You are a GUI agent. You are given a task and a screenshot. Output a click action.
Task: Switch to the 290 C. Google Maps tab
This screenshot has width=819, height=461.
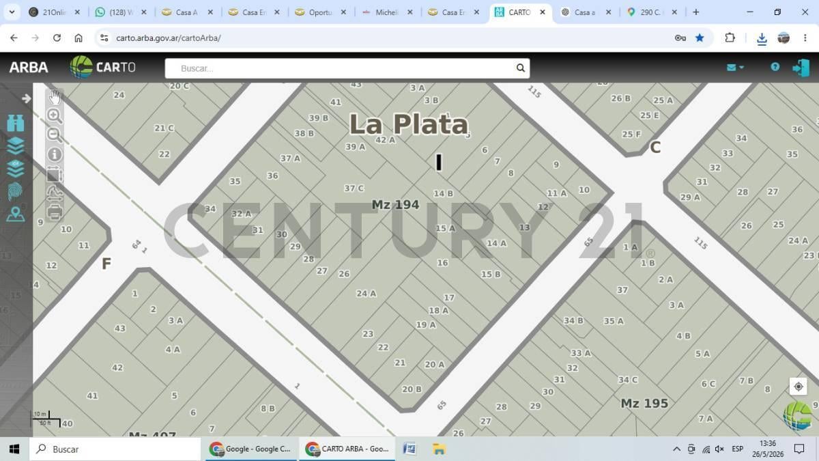click(651, 12)
